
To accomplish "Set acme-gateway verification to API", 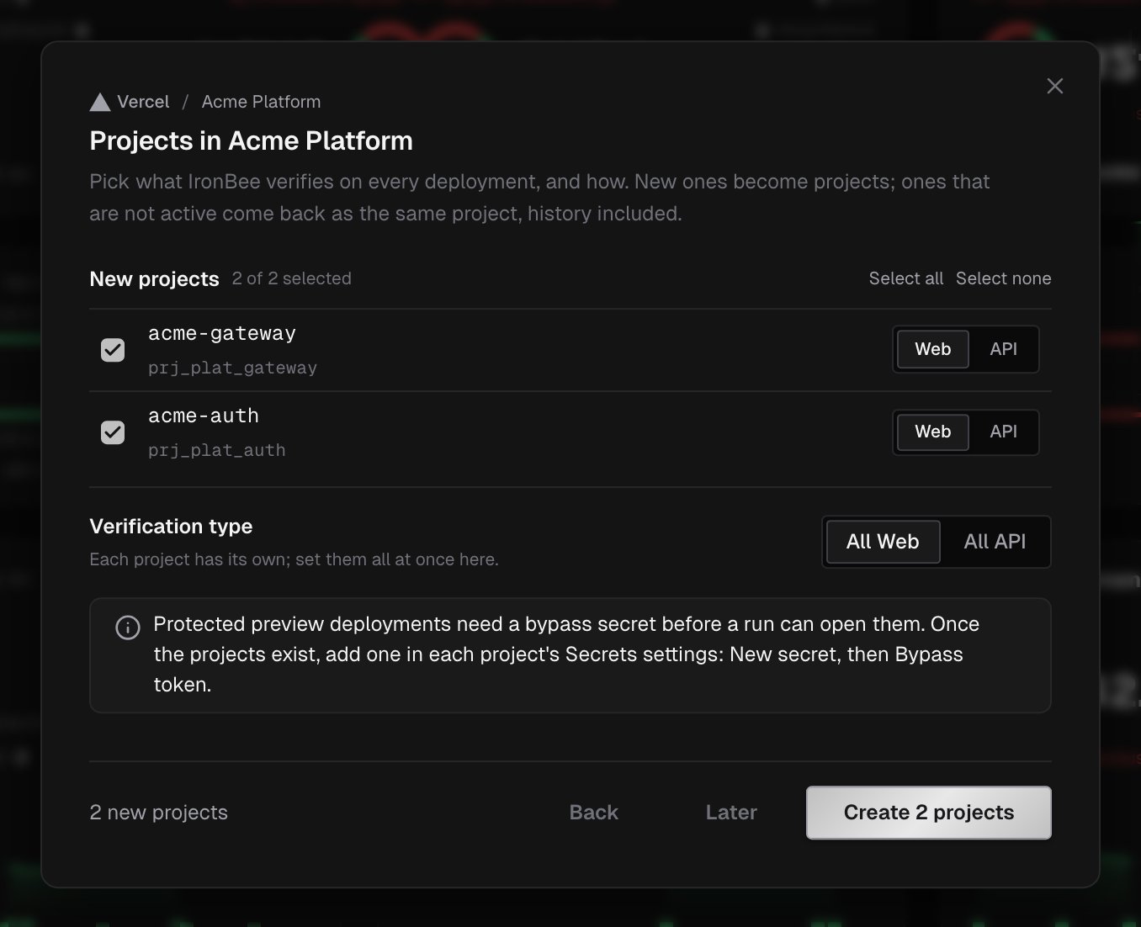I will pos(1003,349).
